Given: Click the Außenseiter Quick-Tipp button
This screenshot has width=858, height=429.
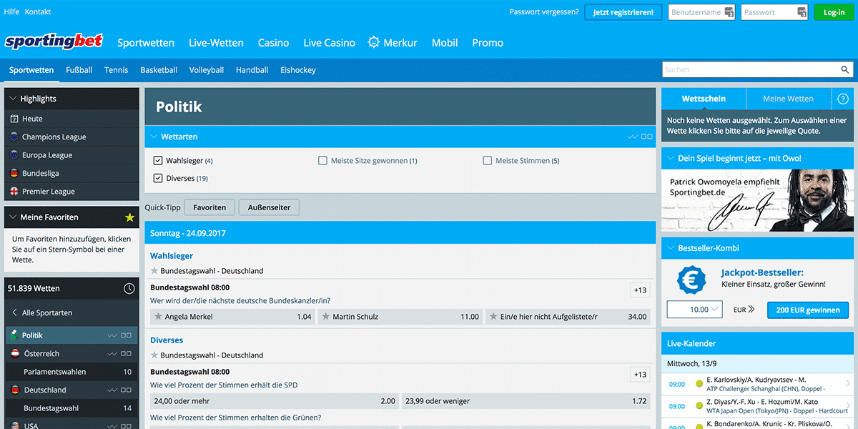Looking at the screenshot, I should [269, 207].
